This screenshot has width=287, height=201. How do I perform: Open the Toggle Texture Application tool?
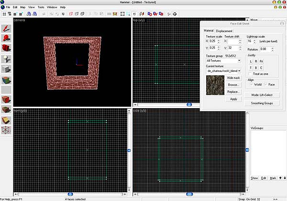pyautogui.click(x=6, y=80)
